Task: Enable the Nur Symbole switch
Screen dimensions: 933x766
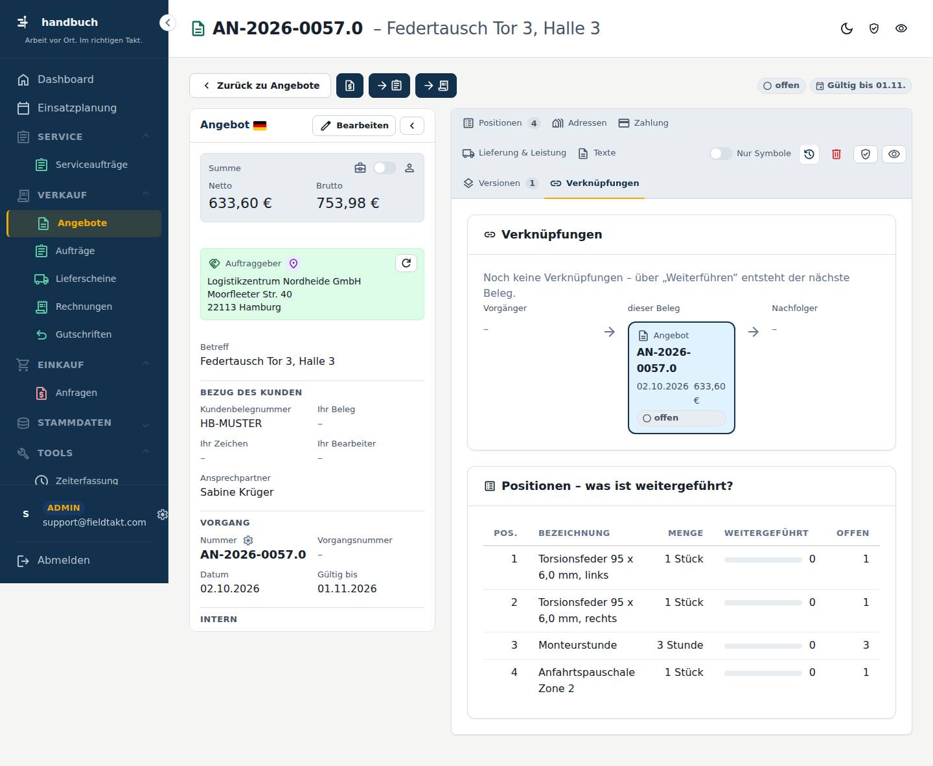Action: coord(720,154)
